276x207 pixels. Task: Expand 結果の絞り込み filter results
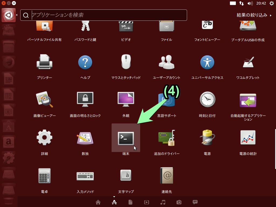pyautogui.click(x=254, y=15)
